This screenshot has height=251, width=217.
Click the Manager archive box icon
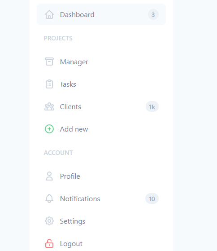(x=49, y=62)
